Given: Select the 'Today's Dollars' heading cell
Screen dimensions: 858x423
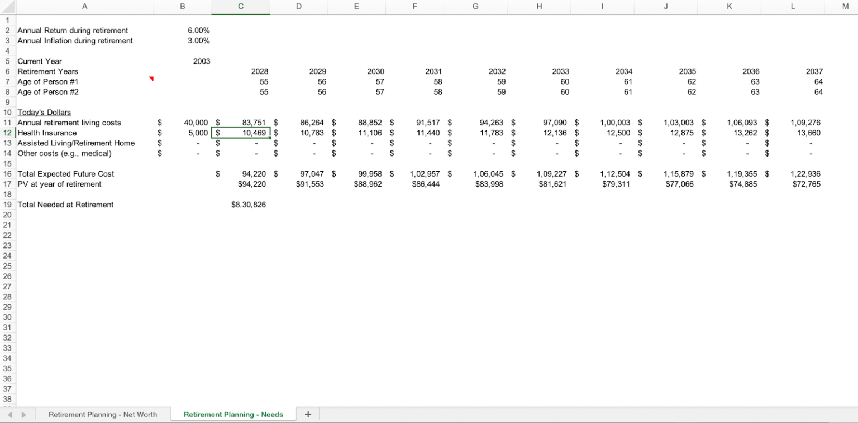Looking at the screenshot, I should point(84,113).
